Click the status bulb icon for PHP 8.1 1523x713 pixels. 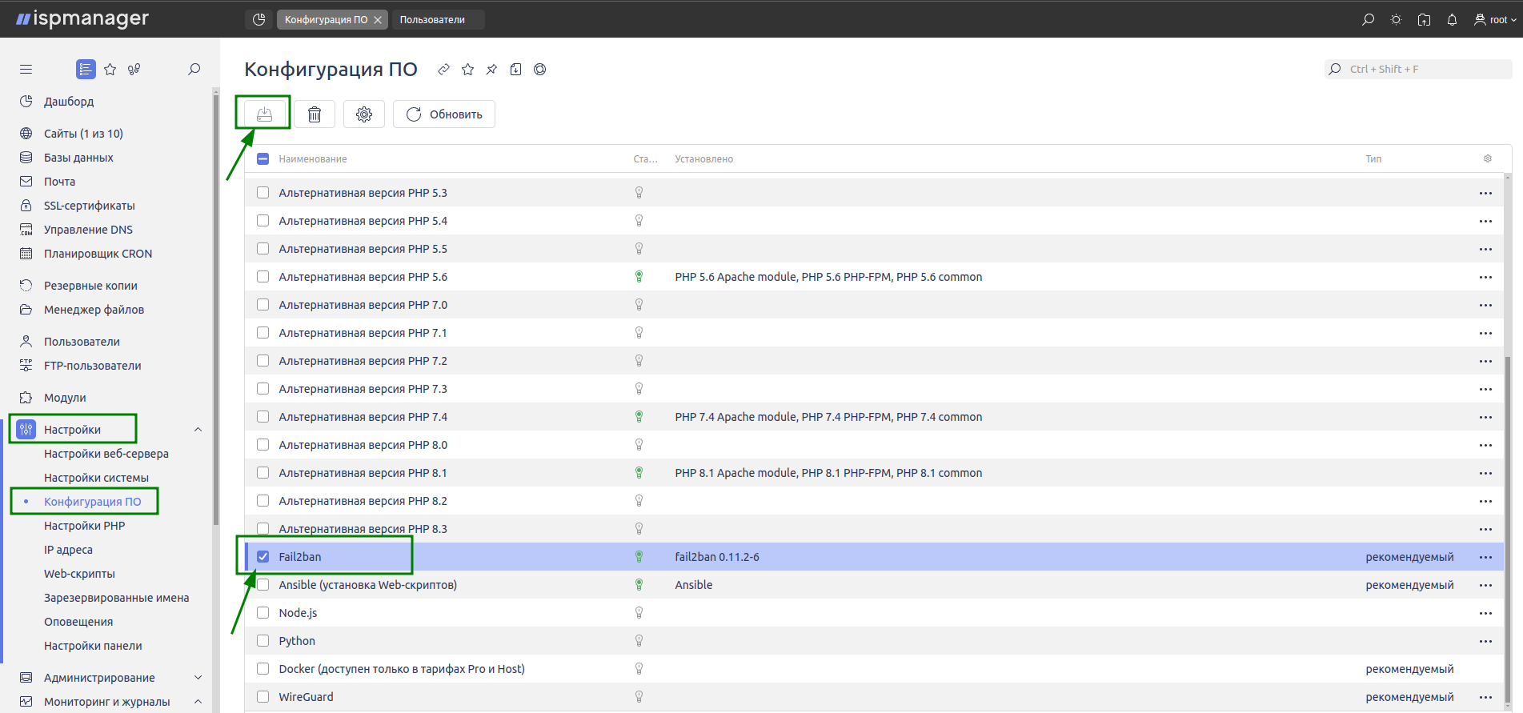(639, 473)
